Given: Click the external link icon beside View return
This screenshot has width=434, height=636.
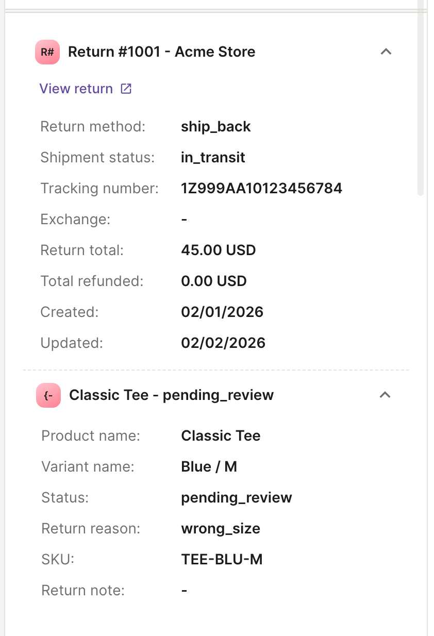Looking at the screenshot, I should 126,89.
